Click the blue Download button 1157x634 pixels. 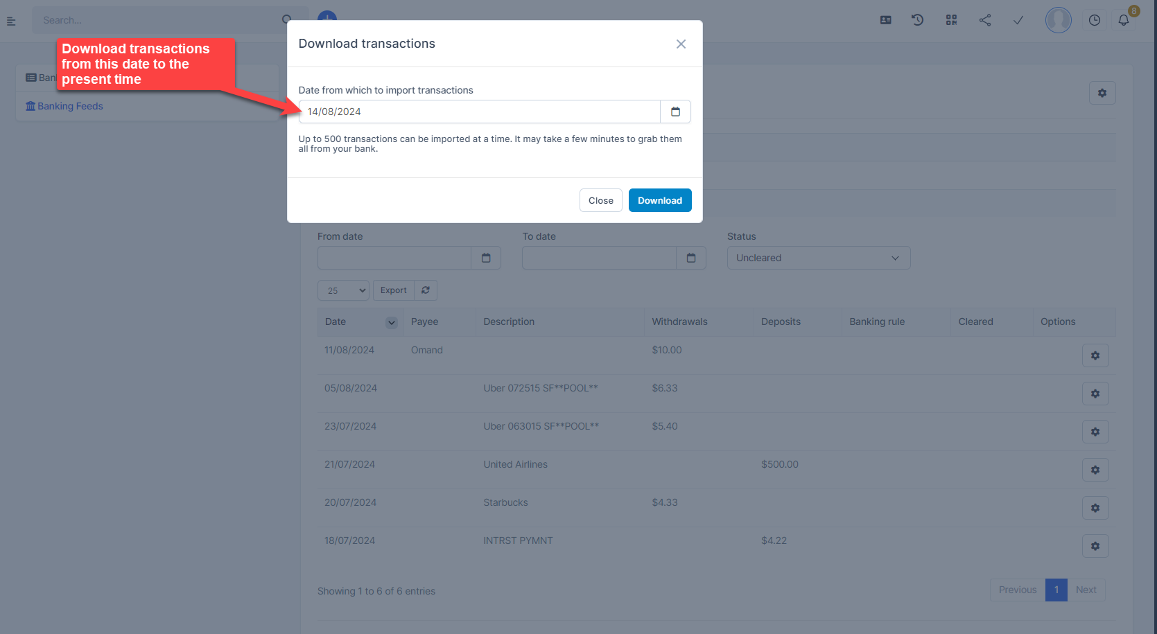tap(659, 200)
